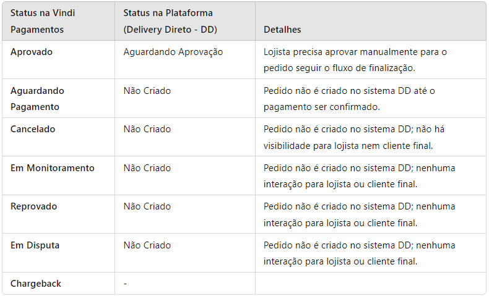The image size is (489, 296).
Task: Click the 'Aguardando Aprovação' cell
Action: [x=173, y=52]
